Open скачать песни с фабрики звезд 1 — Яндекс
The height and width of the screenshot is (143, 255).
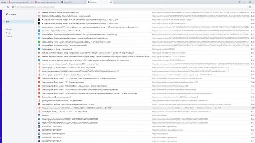pyautogui.click(x=70, y=64)
